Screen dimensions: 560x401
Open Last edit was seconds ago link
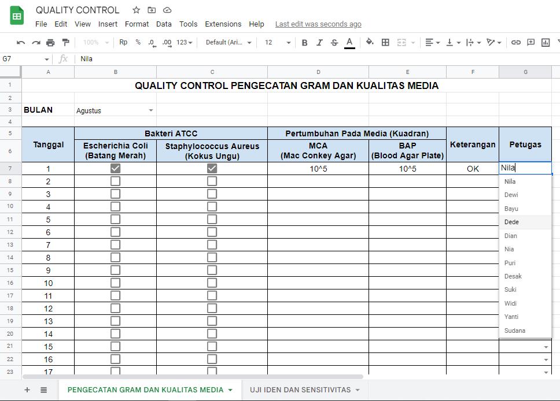318,24
